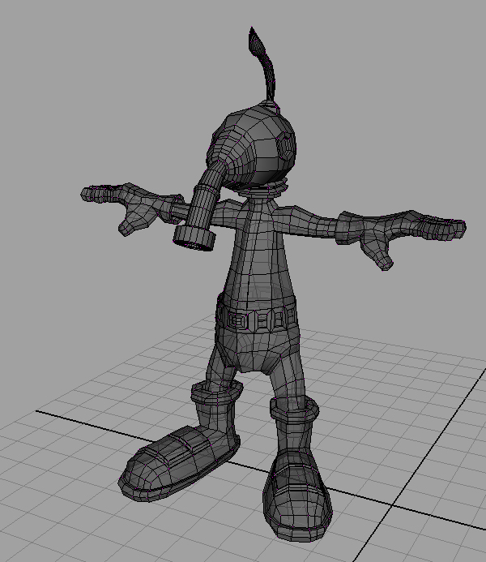The width and height of the screenshot is (486, 562).
Task: Click the cylindrical nozzle trunk end cap
Action: [194, 238]
